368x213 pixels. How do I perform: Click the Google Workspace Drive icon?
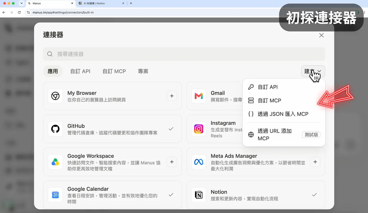[55, 162]
